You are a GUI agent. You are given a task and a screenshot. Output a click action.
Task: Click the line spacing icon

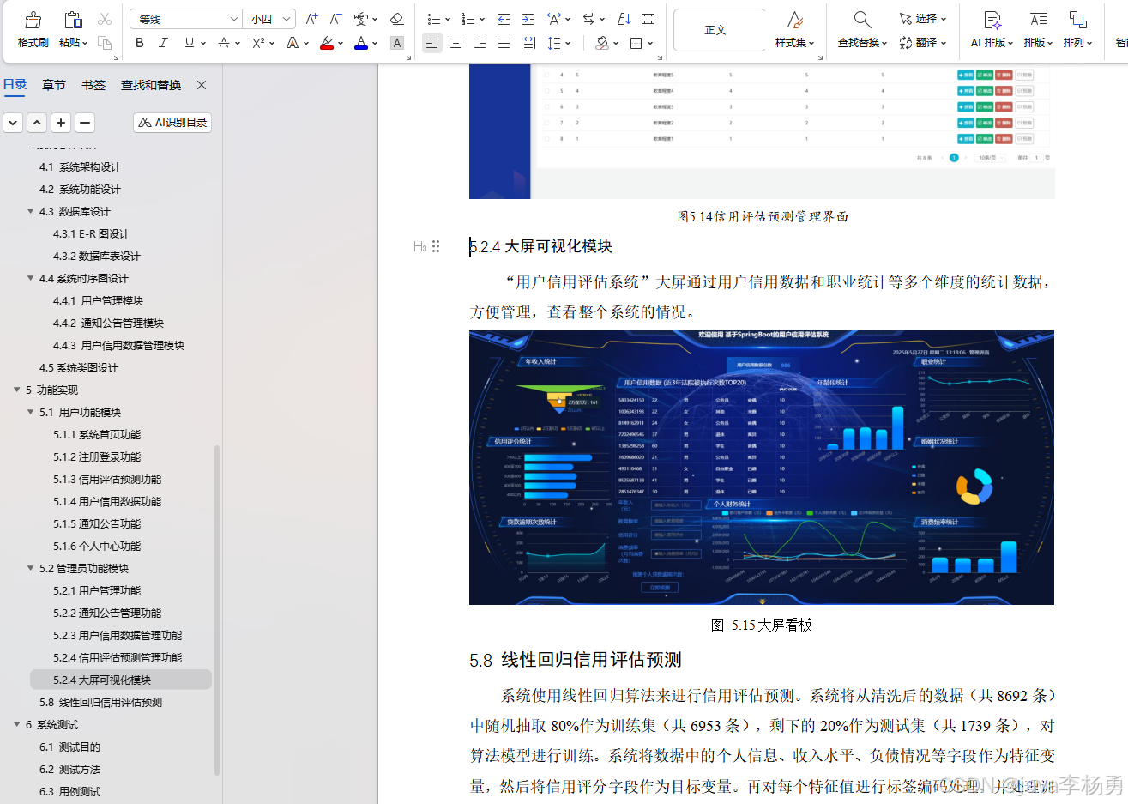coord(554,43)
